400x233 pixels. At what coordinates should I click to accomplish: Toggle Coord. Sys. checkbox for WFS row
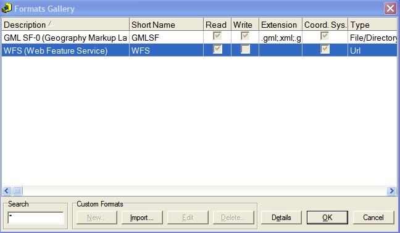tap(325, 49)
